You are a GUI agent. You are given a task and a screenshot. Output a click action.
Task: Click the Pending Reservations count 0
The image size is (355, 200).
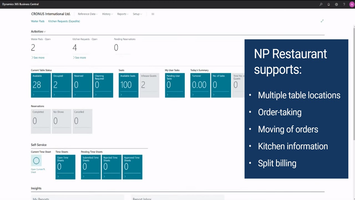[116, 48]
